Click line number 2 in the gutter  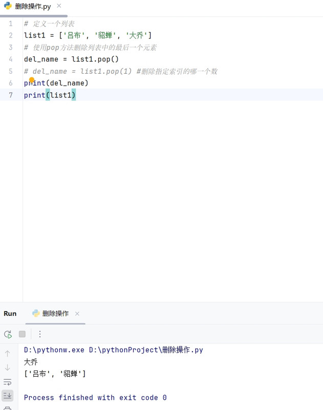click(x=11, y=35)
